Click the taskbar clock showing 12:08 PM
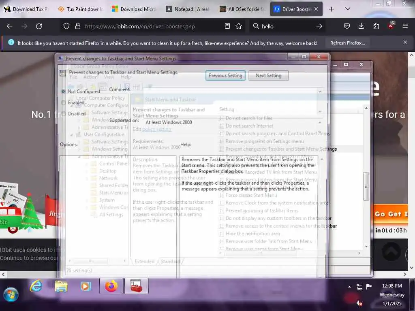Viewport: 415px width, 311px height. [x=392, y=294]
